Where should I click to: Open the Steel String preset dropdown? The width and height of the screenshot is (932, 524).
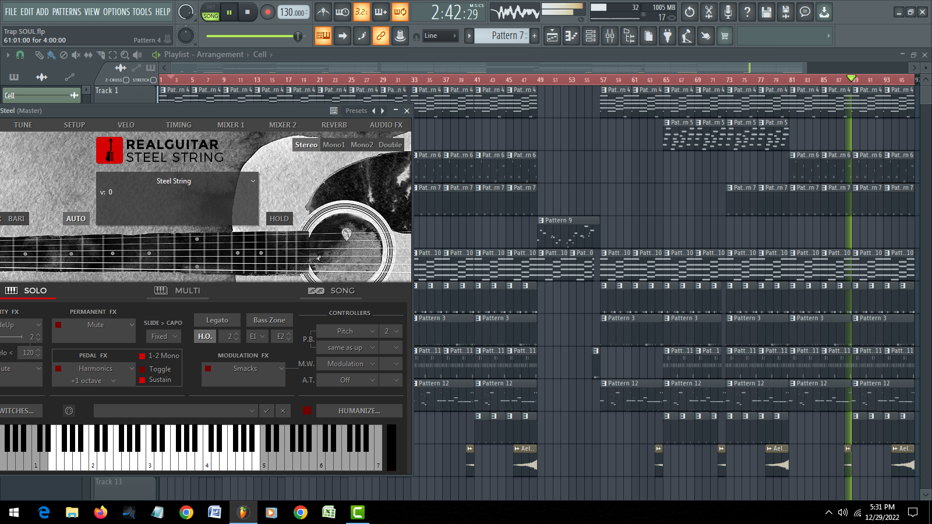click(253, 181)
